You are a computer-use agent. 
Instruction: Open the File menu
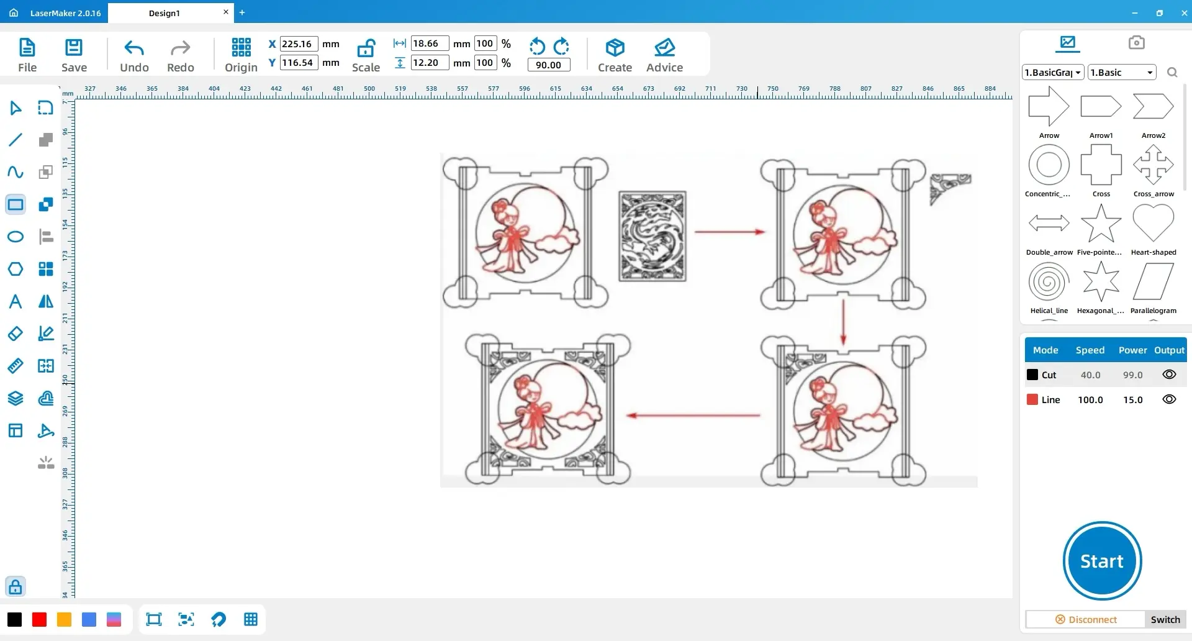click(x=27, y=55)
